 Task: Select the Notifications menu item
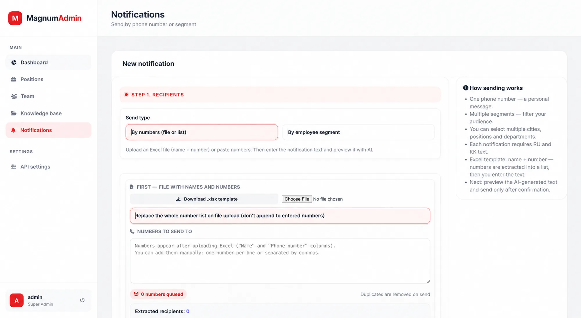(x=48, y=130)
